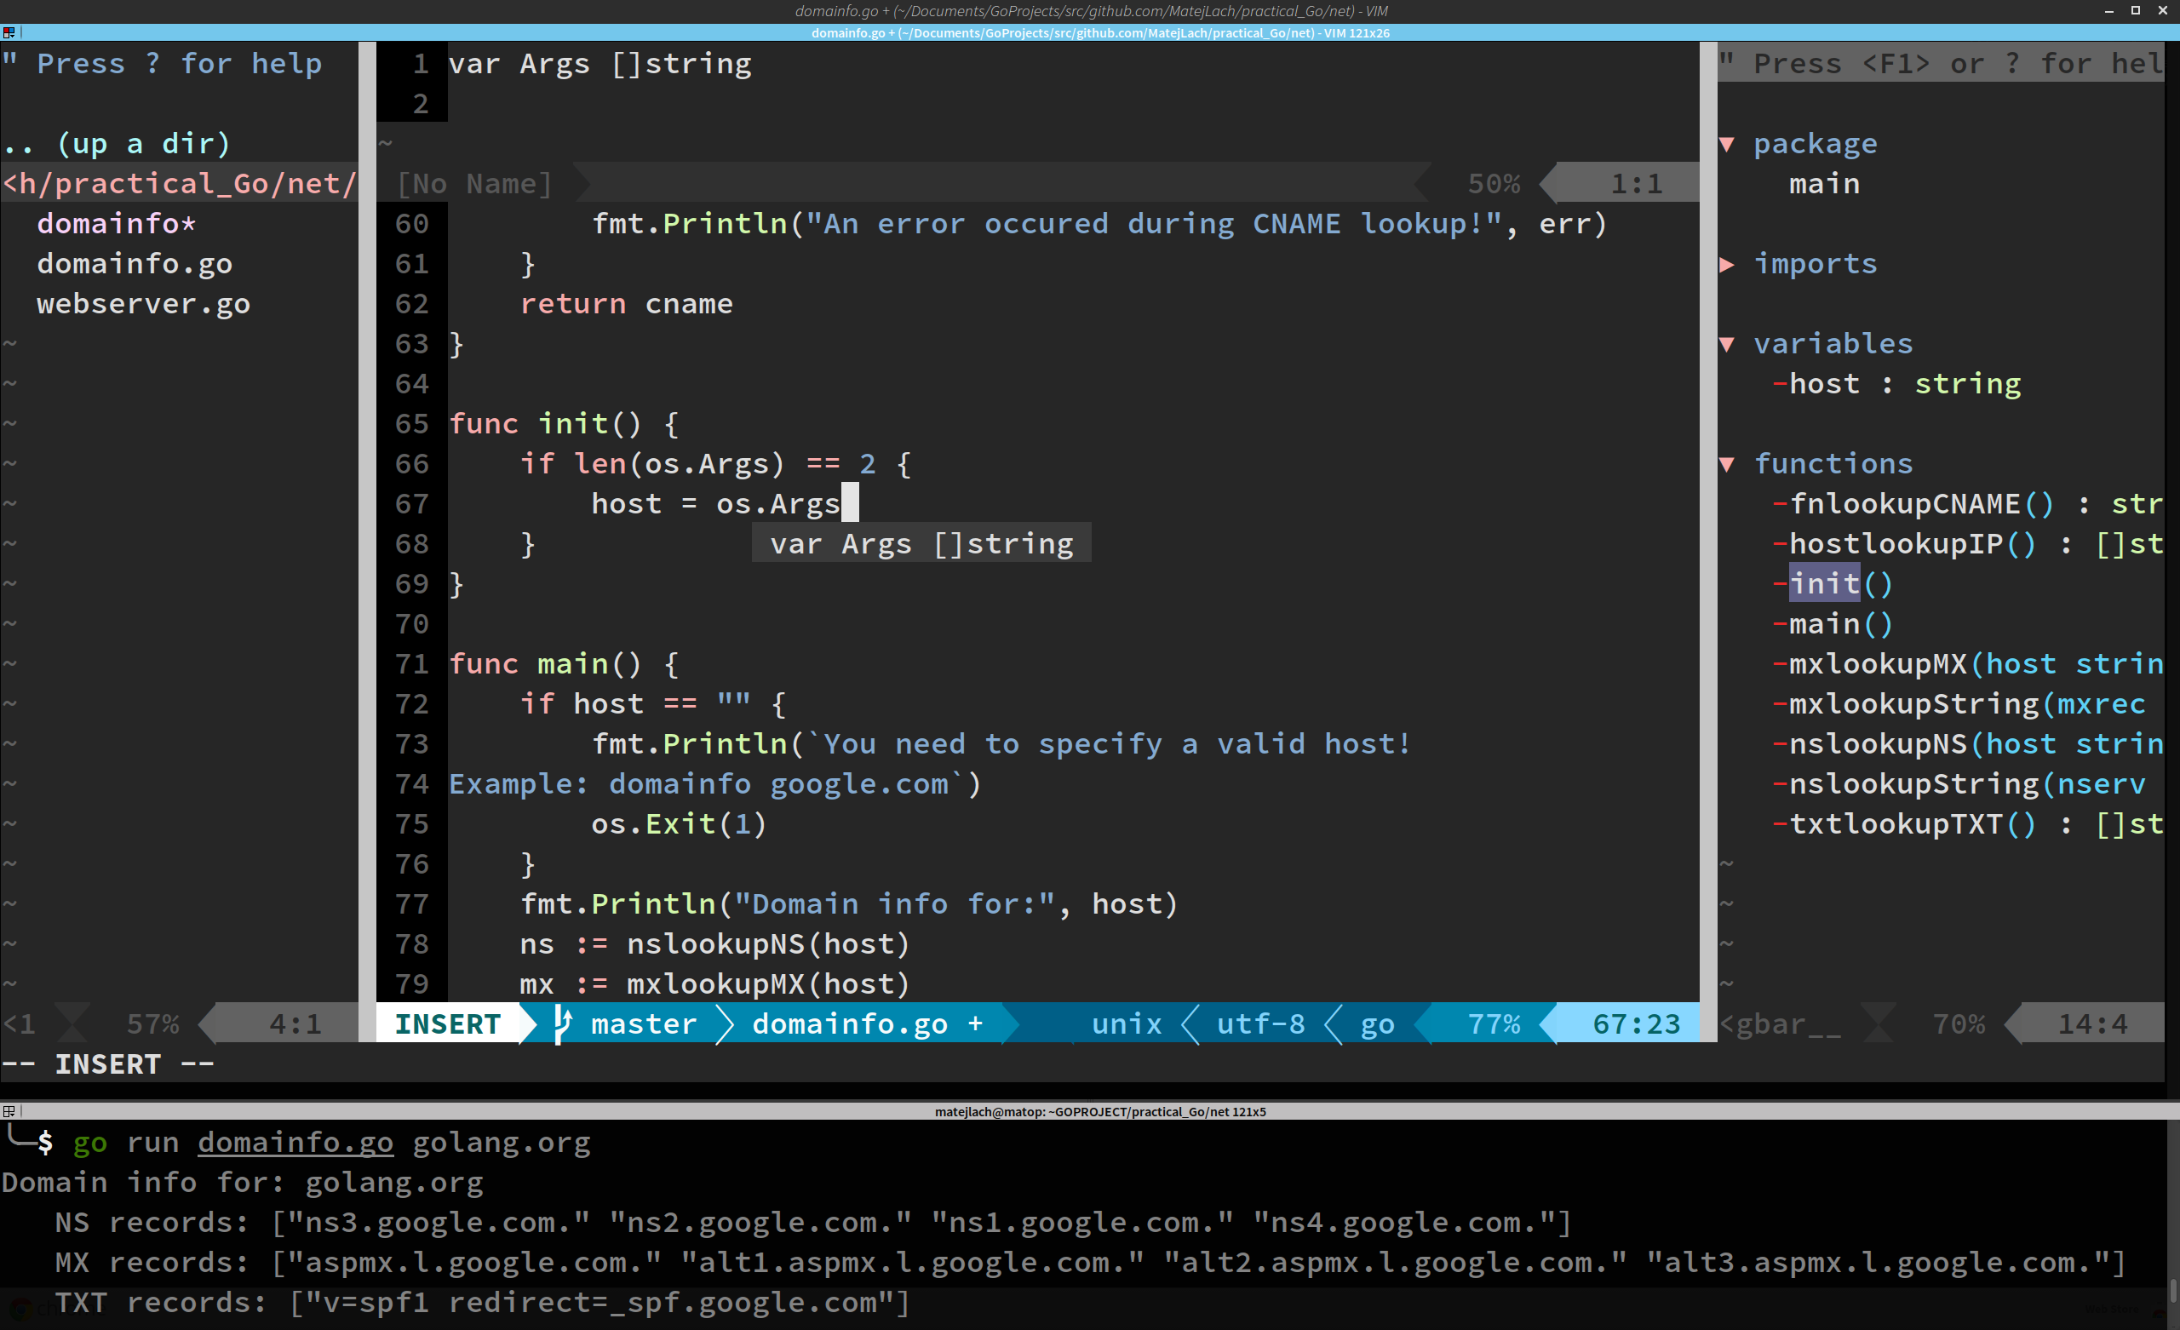This screenshot has width=2180, height=1330.
Task: Choose 'var Args []string' completion popup item
Action: pos(921,543)
